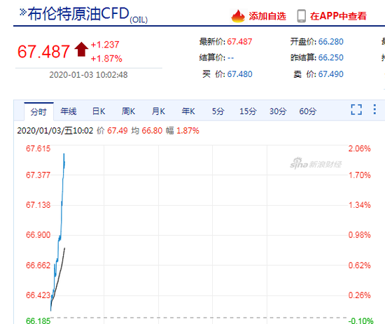Click the large price 67.487
The height and width of the screenshot is (324, 385).
click(43, 52)
